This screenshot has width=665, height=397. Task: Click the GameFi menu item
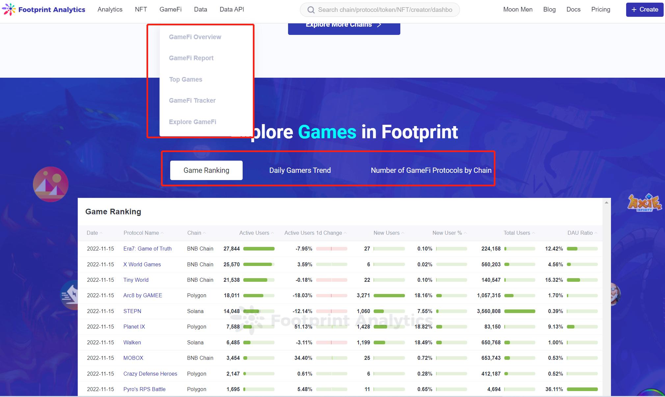(x=170, y=9)
